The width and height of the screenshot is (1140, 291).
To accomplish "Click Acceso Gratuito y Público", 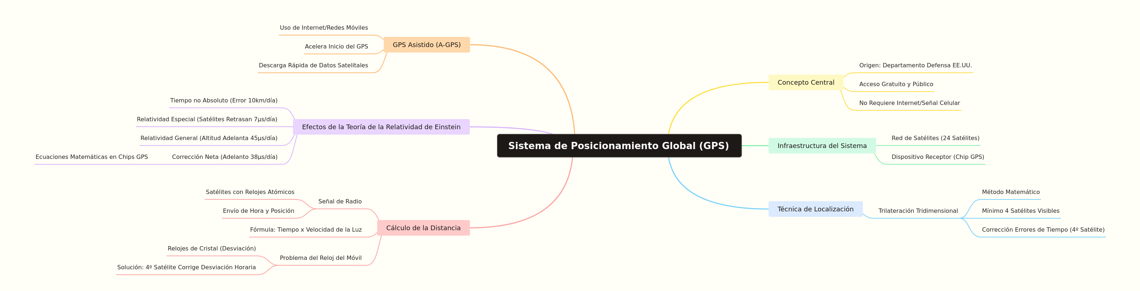I will point(896,84).
